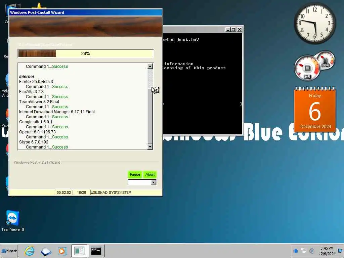Click the 28% installation progress bar
This screenshot has width=344, height=258.
[85, 53]
